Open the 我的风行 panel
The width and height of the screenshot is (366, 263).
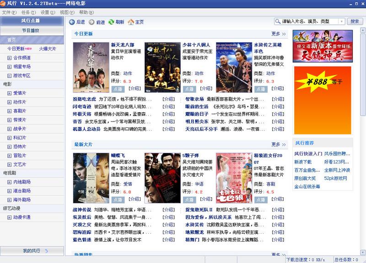32,251
